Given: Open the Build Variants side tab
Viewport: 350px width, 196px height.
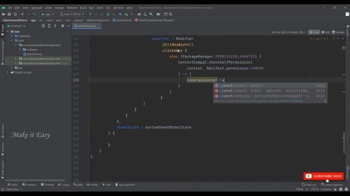Looking at the screenshot, I should tap(2, 170).
